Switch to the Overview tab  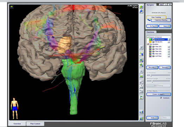tap(17, 124)
